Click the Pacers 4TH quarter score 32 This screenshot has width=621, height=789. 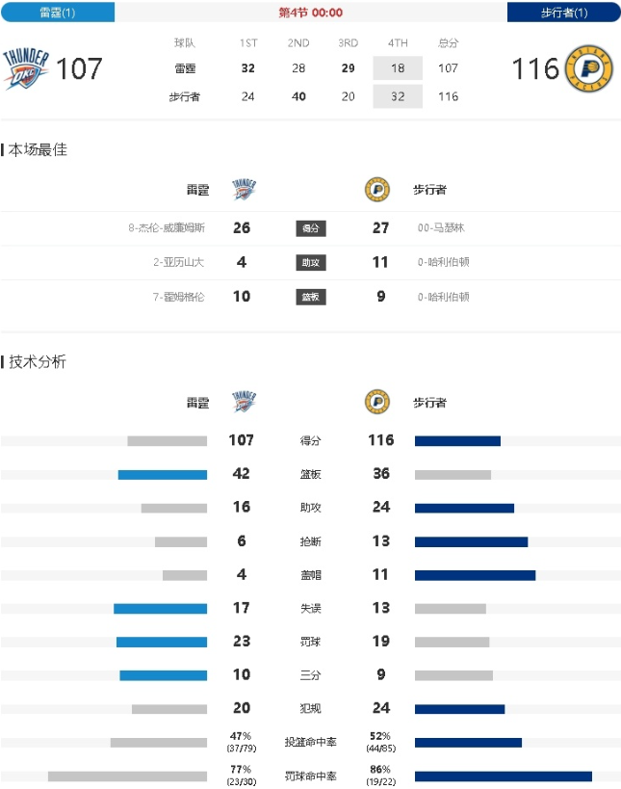(398, 96)
